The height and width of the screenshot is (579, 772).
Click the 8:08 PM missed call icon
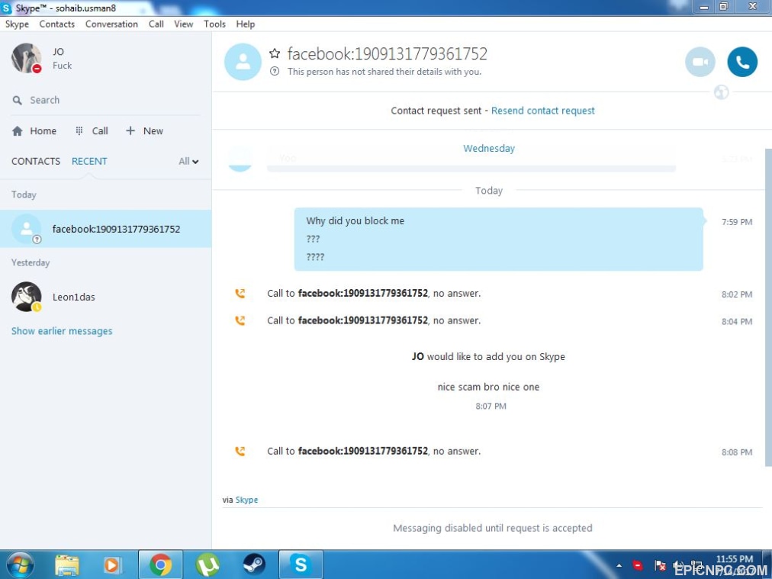coord(240,451)
